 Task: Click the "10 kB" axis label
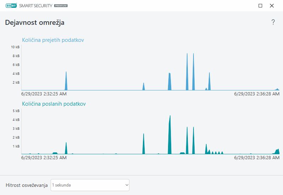click(x=15, y=47)
